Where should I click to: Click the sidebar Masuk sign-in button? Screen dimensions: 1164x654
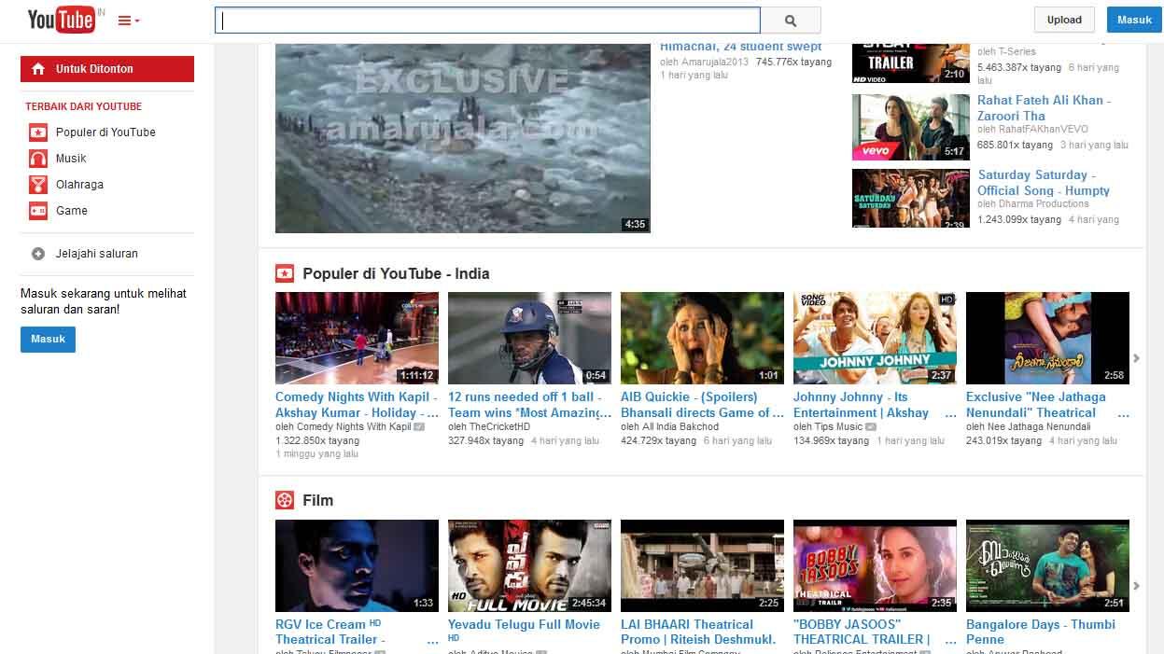pos(48,340)
